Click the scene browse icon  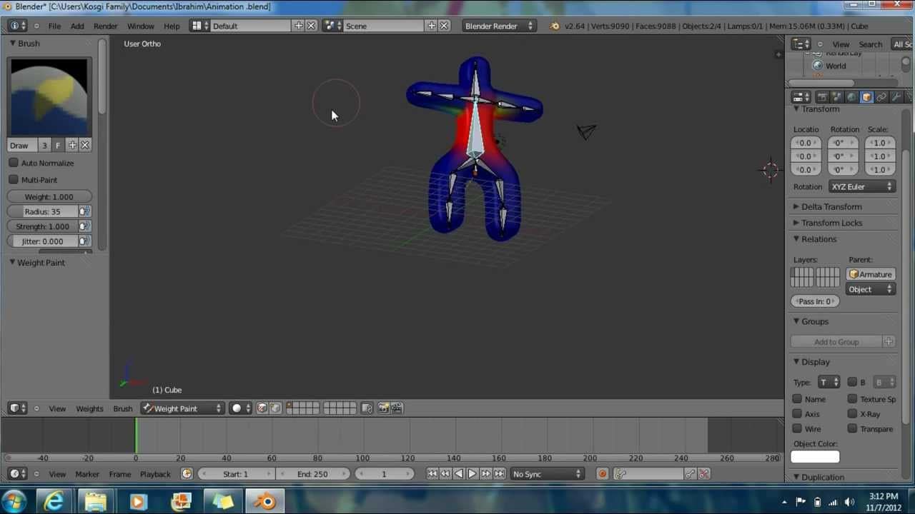click(x=332, y=26)
